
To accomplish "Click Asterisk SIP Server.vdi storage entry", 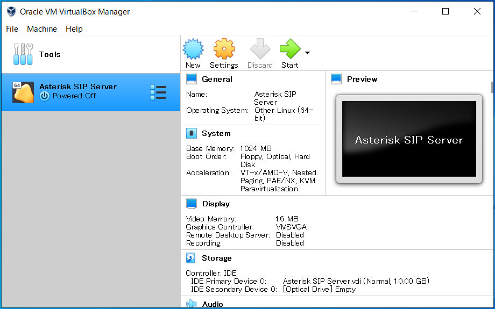I will click(x=356, y=281).
